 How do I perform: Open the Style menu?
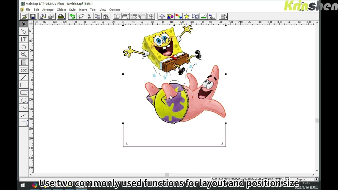click(72, 9)
